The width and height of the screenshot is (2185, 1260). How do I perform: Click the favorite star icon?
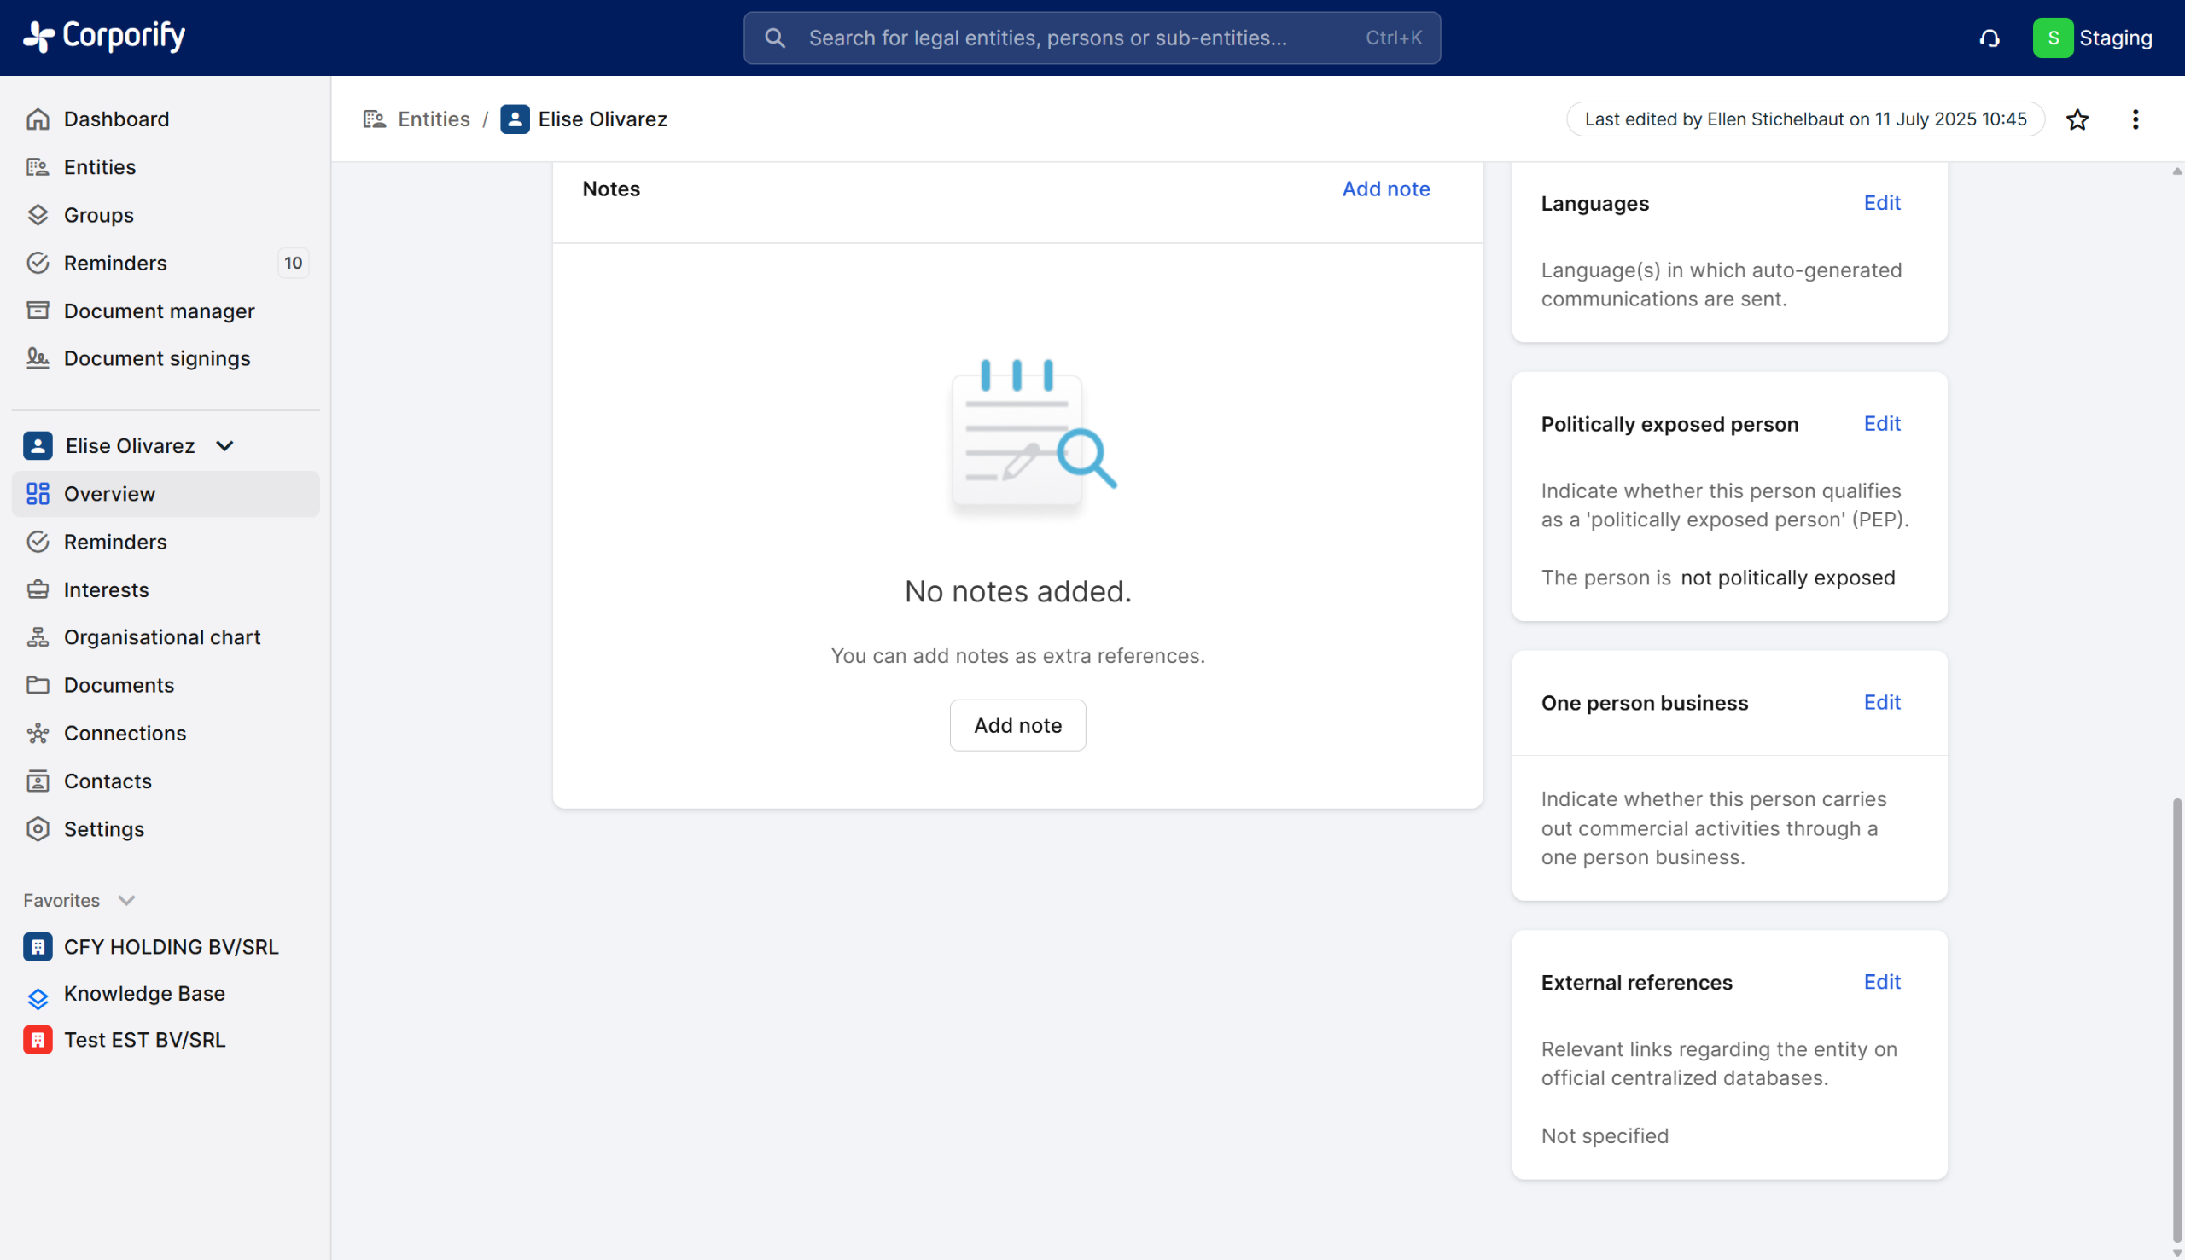point(2077,119)
